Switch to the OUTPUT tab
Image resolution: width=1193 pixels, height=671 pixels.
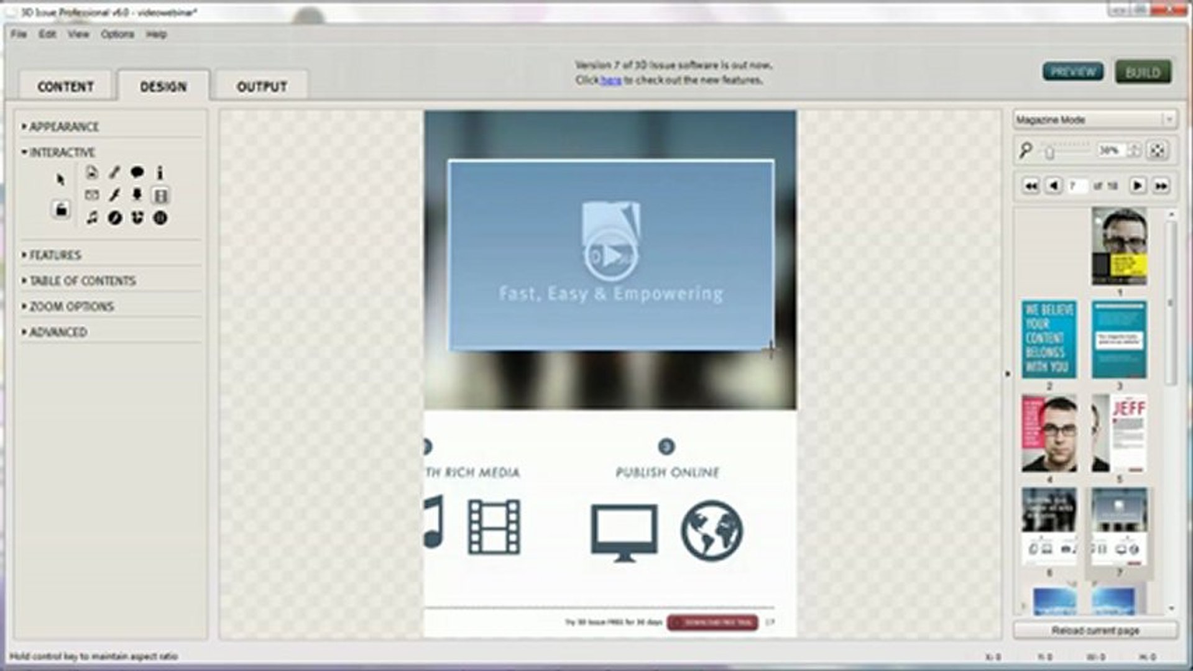[x=260, y=86]
